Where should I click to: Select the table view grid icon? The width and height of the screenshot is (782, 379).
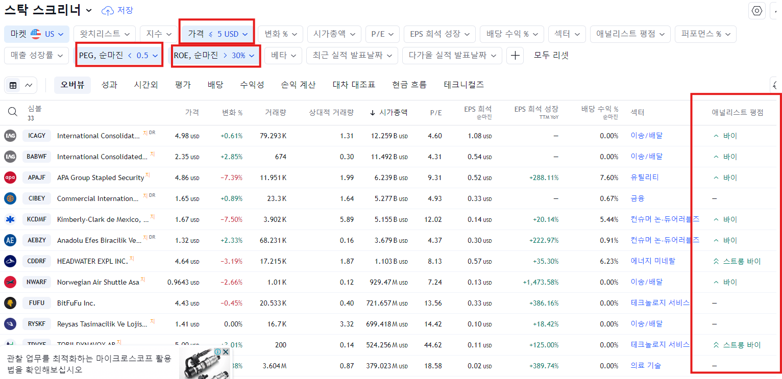13,85
